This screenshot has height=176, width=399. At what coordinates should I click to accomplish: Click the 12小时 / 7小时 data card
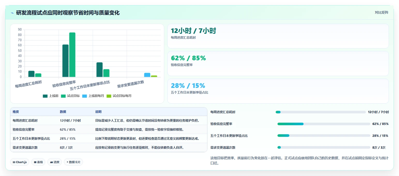(278, 36)
